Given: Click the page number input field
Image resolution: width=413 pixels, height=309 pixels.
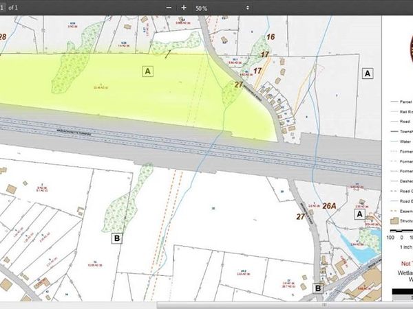Looking at the screenshot, I should (x=3, y=8).
